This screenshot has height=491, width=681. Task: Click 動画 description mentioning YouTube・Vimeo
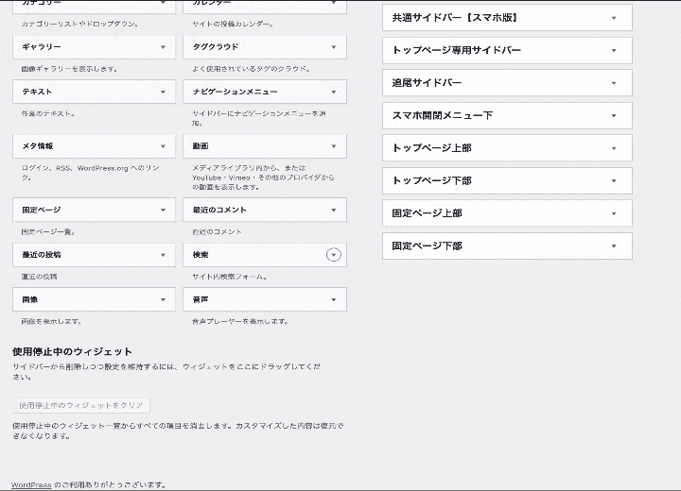263,178
